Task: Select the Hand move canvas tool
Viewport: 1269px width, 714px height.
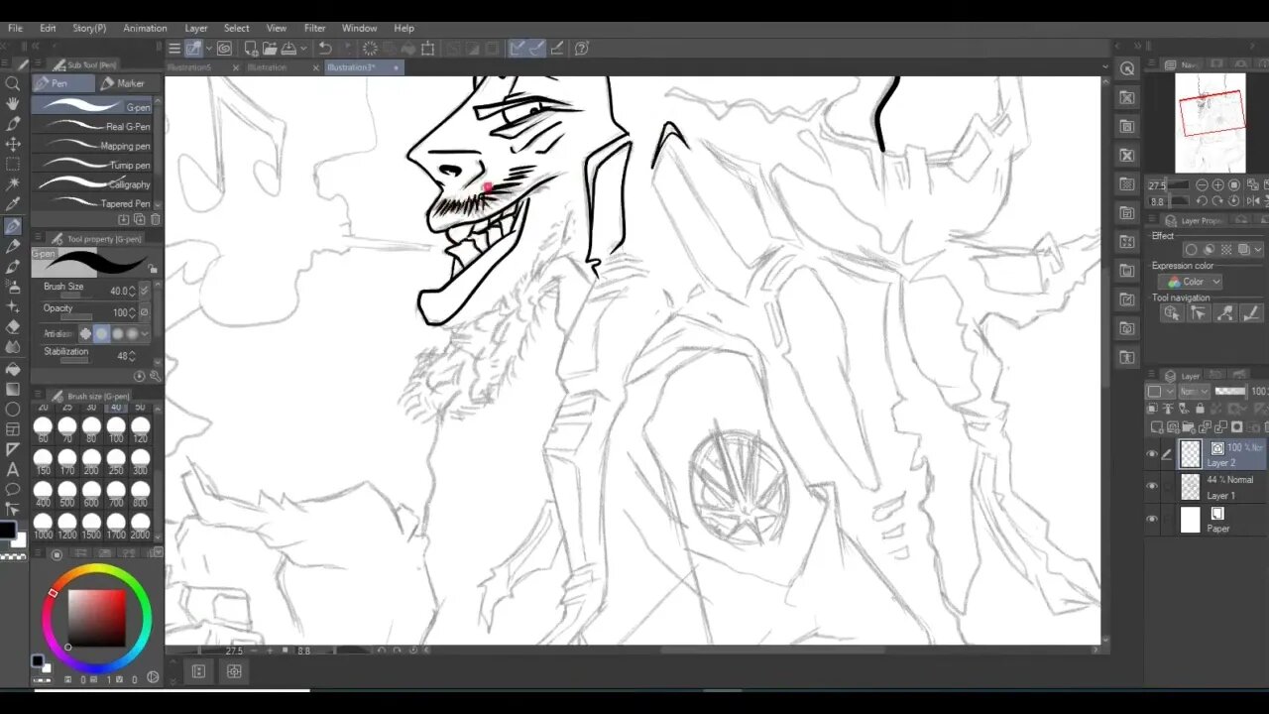Action: pos(13,104)
